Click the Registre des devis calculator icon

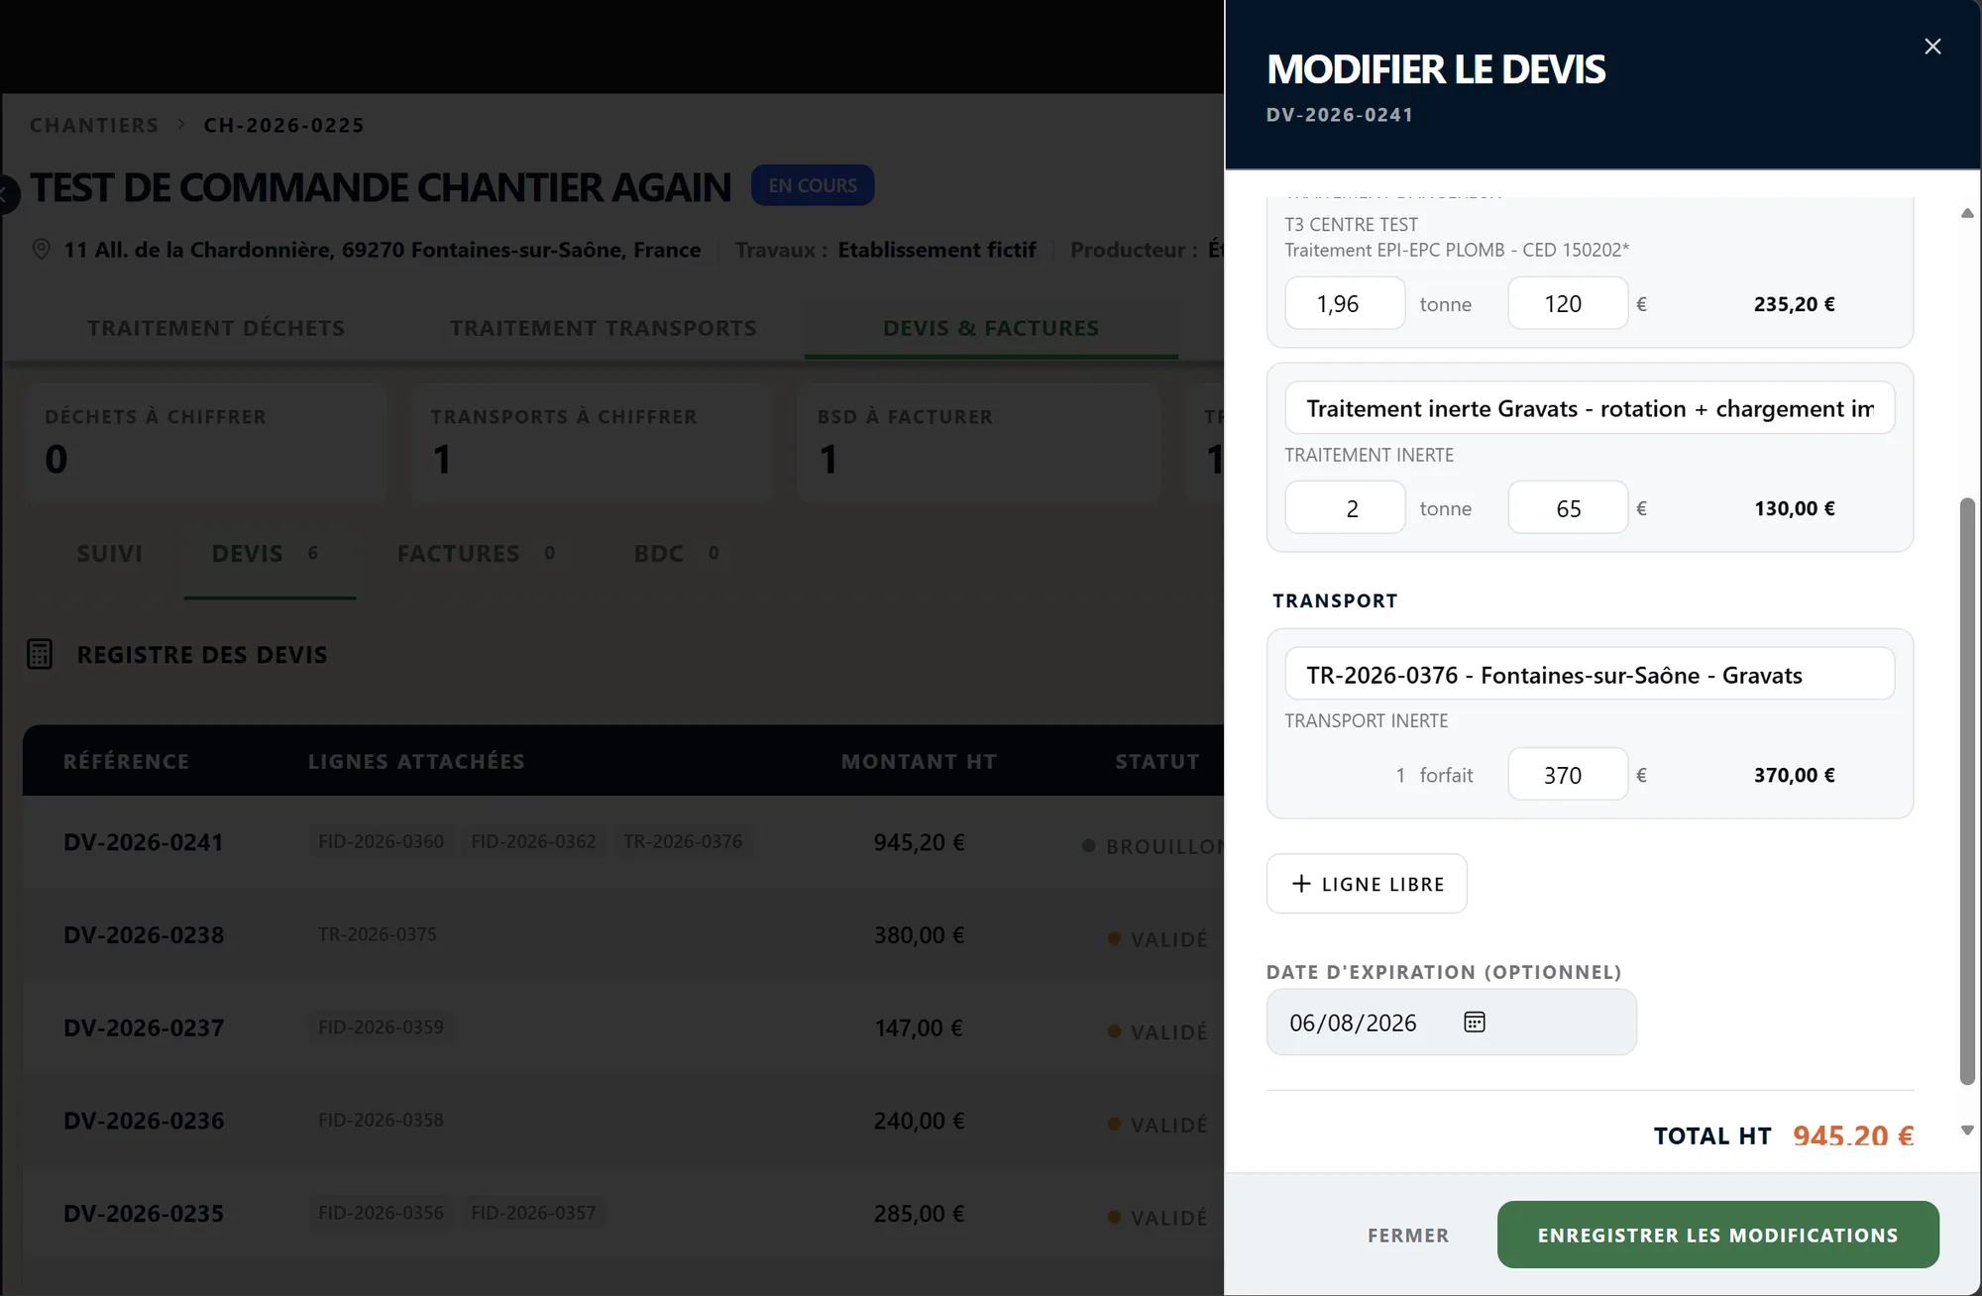coord(40,654)
